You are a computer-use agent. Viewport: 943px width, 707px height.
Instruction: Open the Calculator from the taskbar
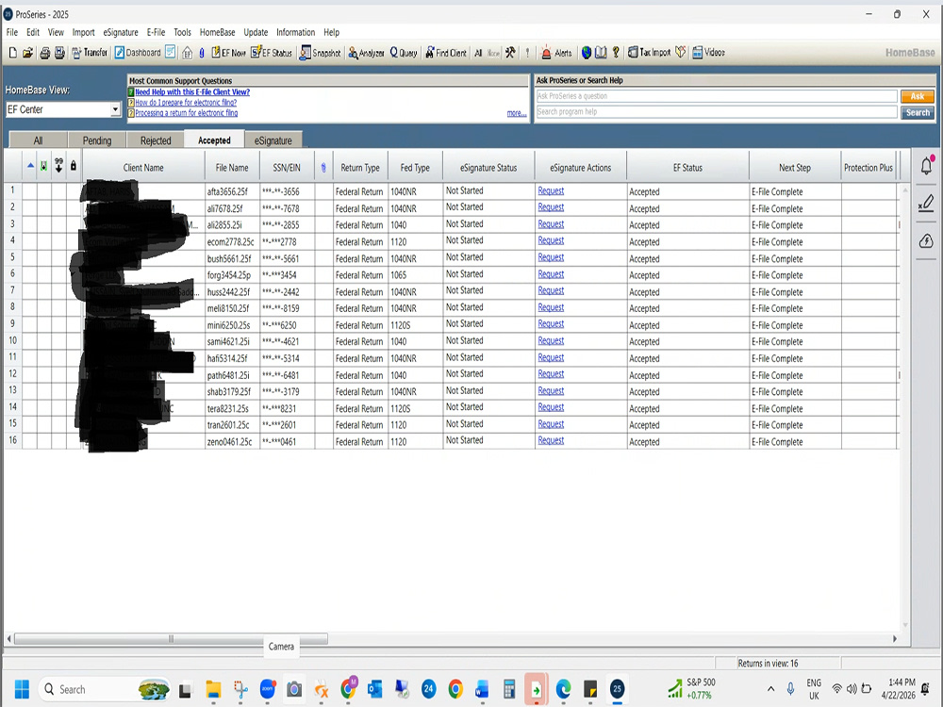pos(509,689)
